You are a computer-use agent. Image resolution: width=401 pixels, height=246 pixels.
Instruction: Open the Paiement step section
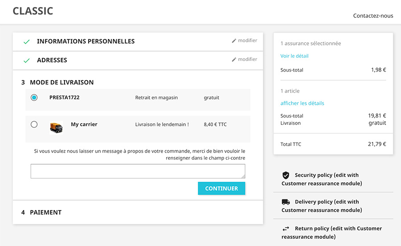coord(45,213)
